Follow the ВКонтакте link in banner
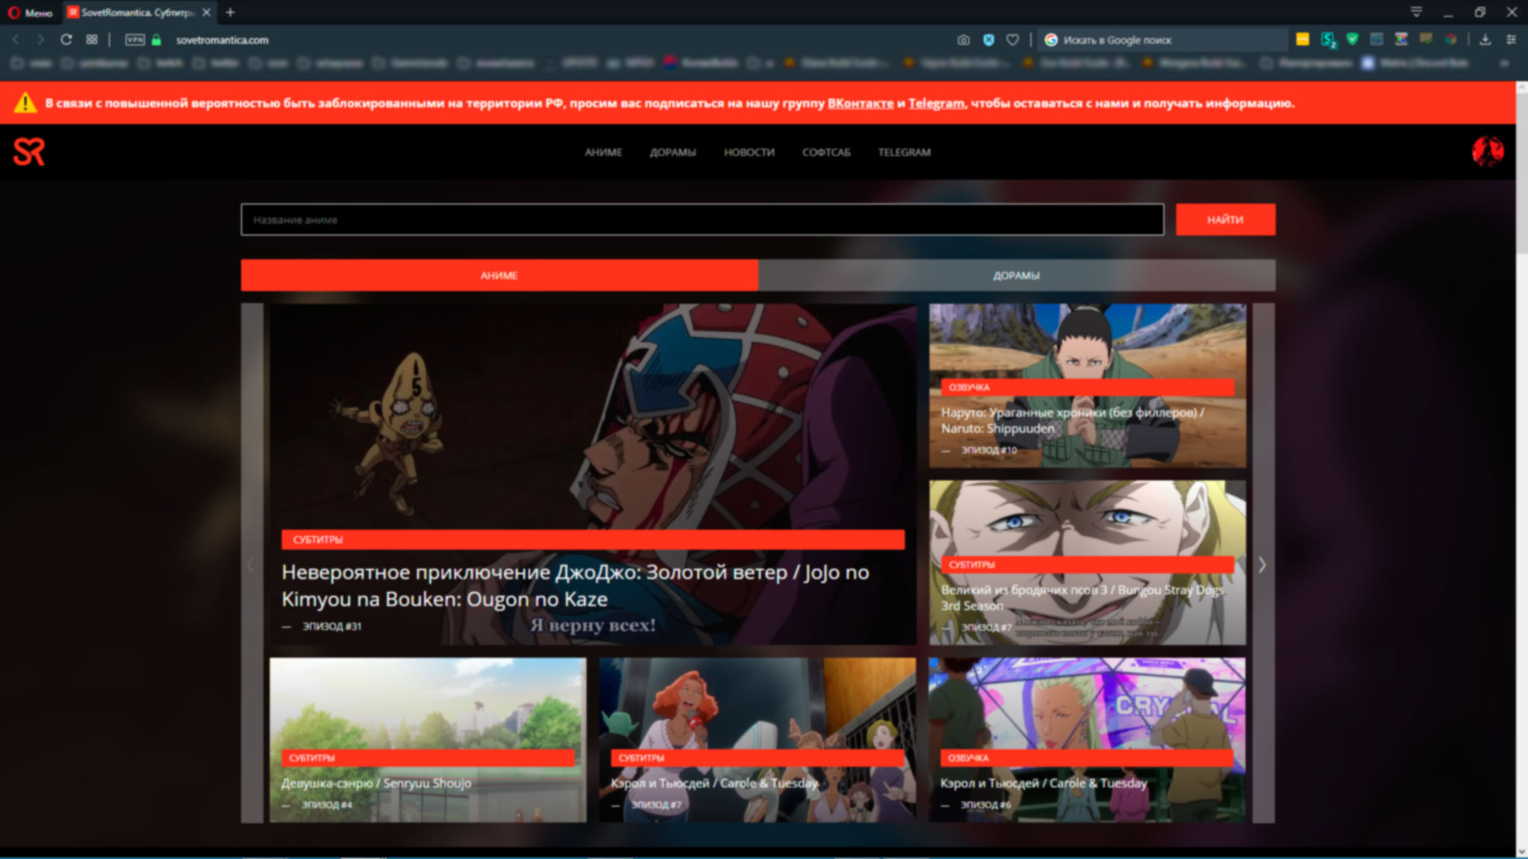Viewport: 1528px width, 859px height. tap(860, 103)
